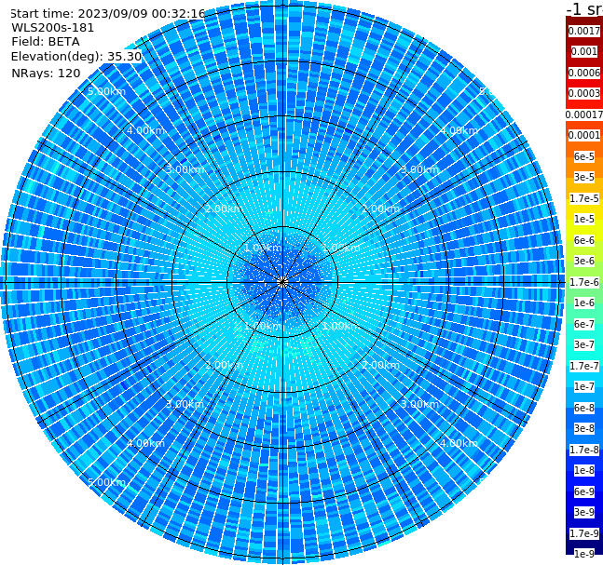Select the 3e-6 colorbar label
Screen dimensions: 603x565
tap(584, 261)
